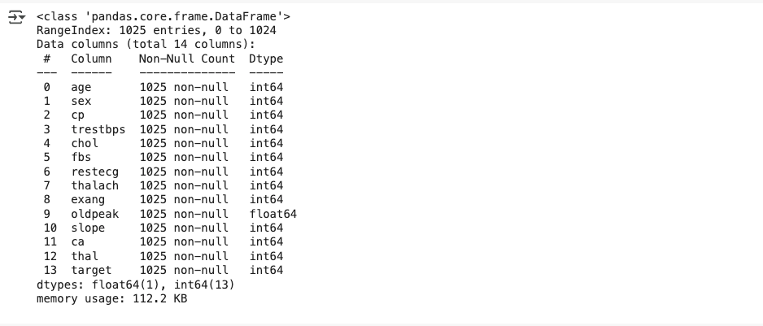Click the 'target' column name

pyautogui.click(x=91, y=270)
